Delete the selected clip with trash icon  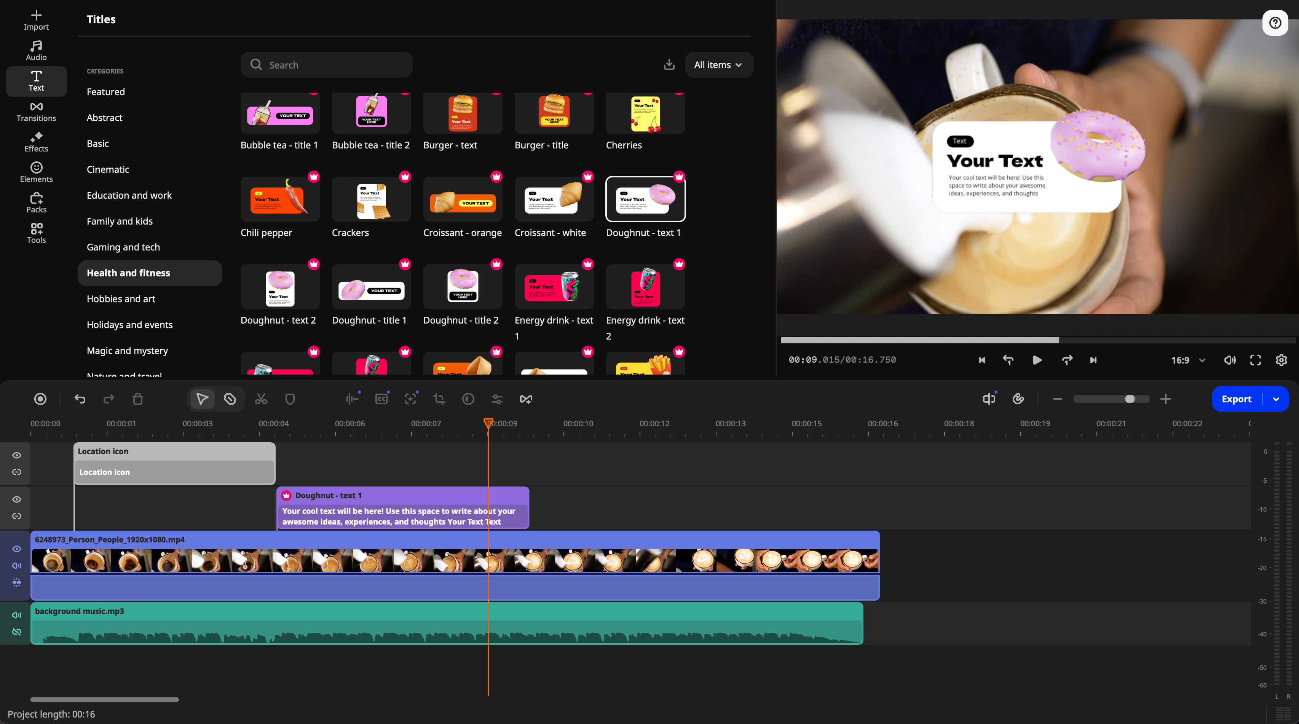pos(138,399)
